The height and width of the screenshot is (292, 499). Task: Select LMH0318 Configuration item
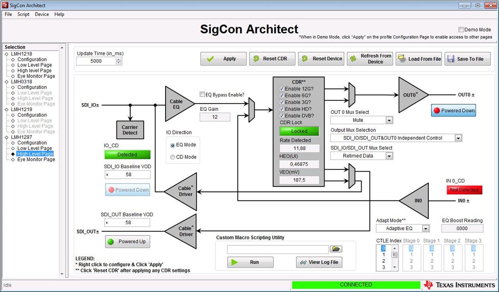click(x=32, y=87)
